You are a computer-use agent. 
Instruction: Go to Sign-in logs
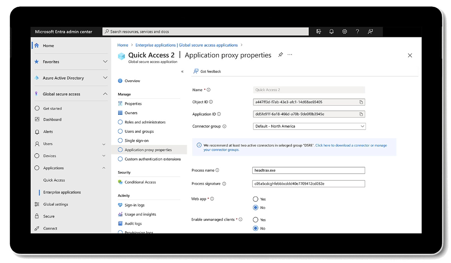click(x=134, y=205)
